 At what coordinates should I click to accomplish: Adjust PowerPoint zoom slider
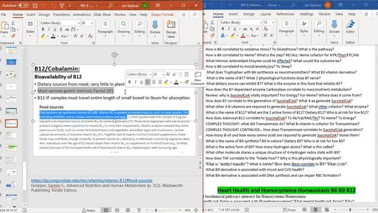click(156, 210)
